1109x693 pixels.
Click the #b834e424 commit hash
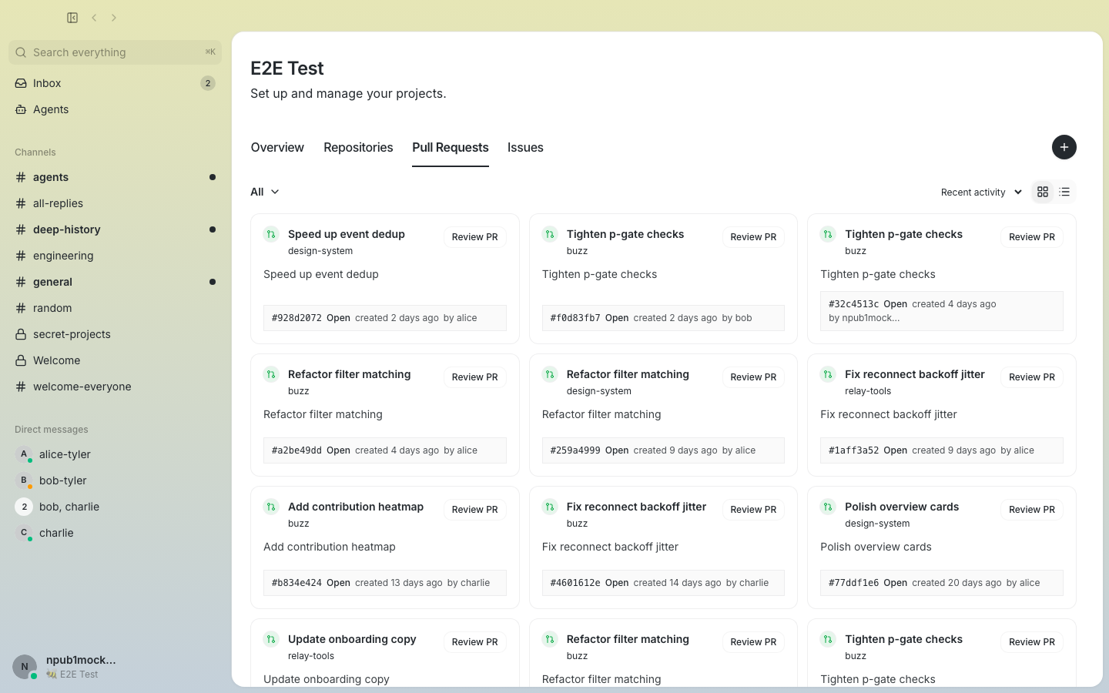(x=297, y=583)
